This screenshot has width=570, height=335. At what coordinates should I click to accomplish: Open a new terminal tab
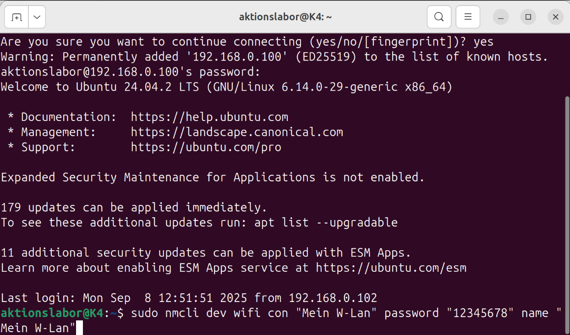pos(17,17)
